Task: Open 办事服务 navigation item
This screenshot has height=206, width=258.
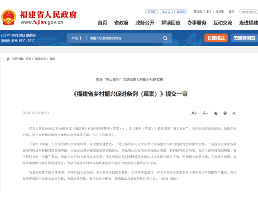Action: pos(197,23)
